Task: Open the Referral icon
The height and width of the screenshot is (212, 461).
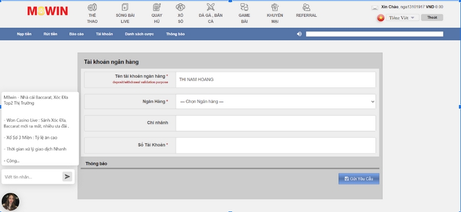Action: [x=307, y=7]
